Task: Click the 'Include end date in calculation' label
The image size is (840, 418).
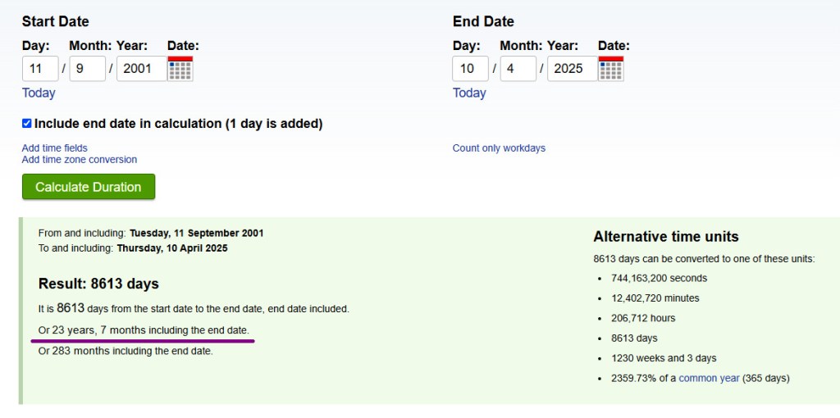Action: pyautogui.click(x=178, y=124)
